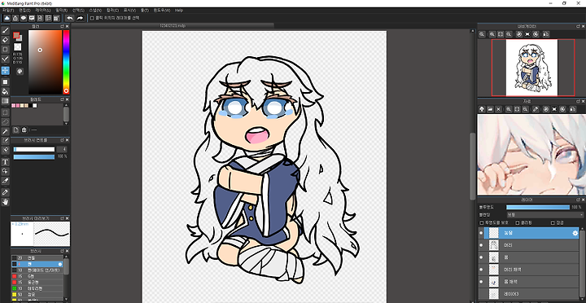The width and height of the screenshot is (586, 303).
Task: Open the 선택(S) menu
Action: coord(78,11)
